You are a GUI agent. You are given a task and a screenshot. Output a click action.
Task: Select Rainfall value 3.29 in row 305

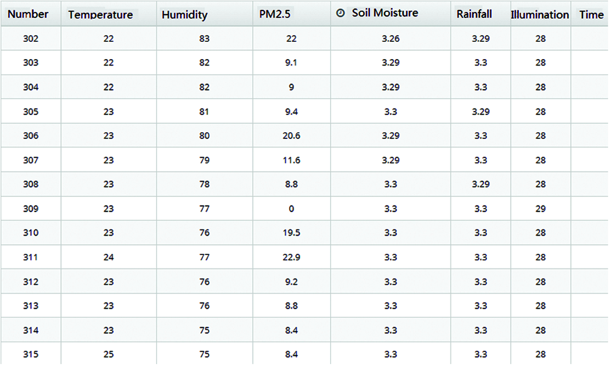click(480, 112)
